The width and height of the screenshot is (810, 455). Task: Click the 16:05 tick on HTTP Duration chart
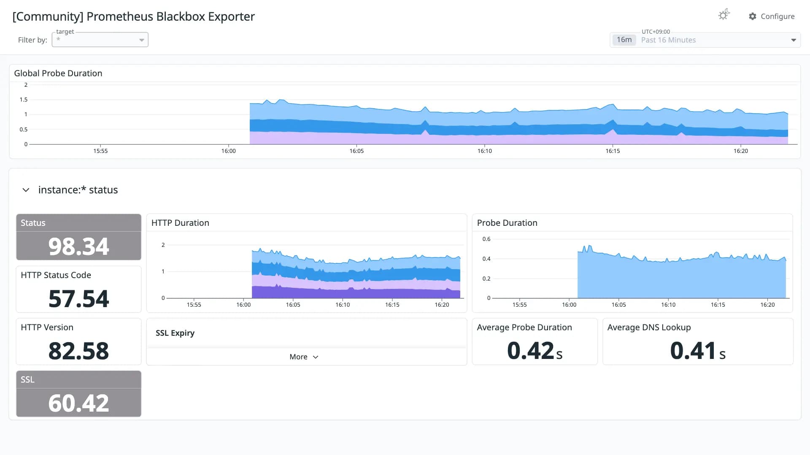293,305
